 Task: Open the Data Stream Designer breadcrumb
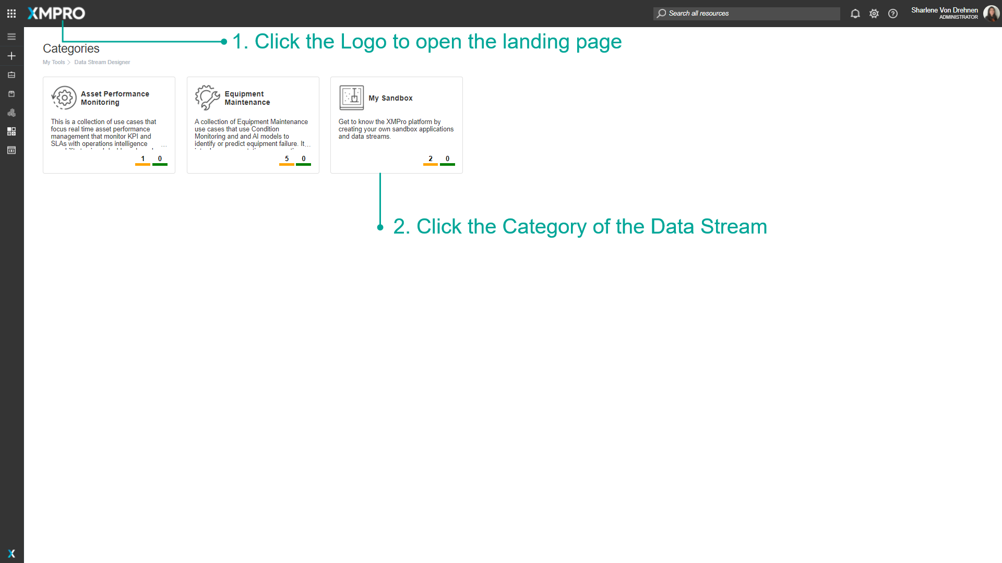pos(102,62)
